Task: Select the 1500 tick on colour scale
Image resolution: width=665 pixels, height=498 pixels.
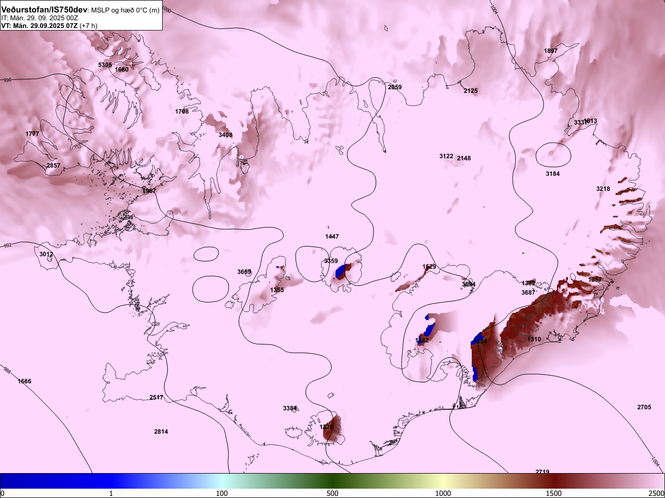Action: pos(554,493)
